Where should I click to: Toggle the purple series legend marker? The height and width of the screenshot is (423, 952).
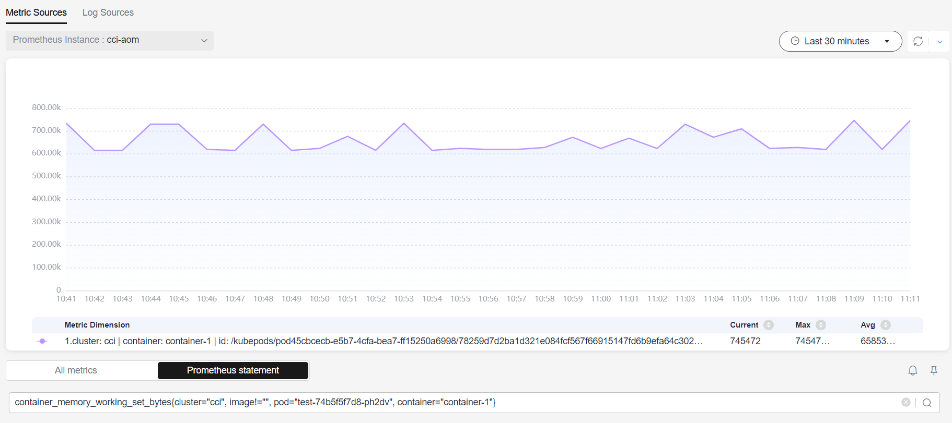coord(43,341)
